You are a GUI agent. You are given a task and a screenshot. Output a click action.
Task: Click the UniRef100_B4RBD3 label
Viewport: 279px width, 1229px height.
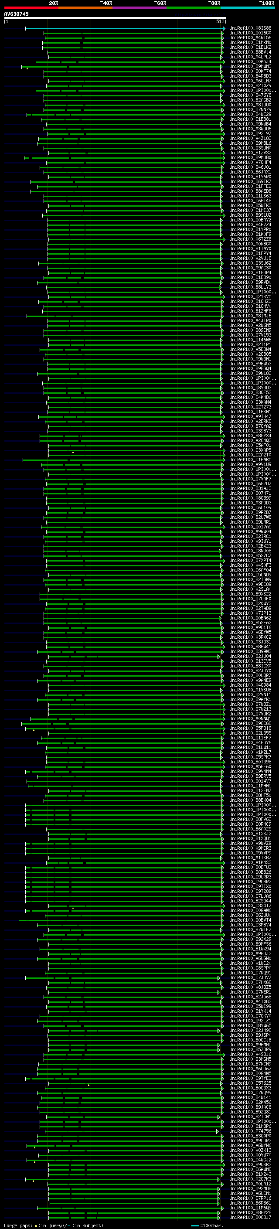coord(250,76)
